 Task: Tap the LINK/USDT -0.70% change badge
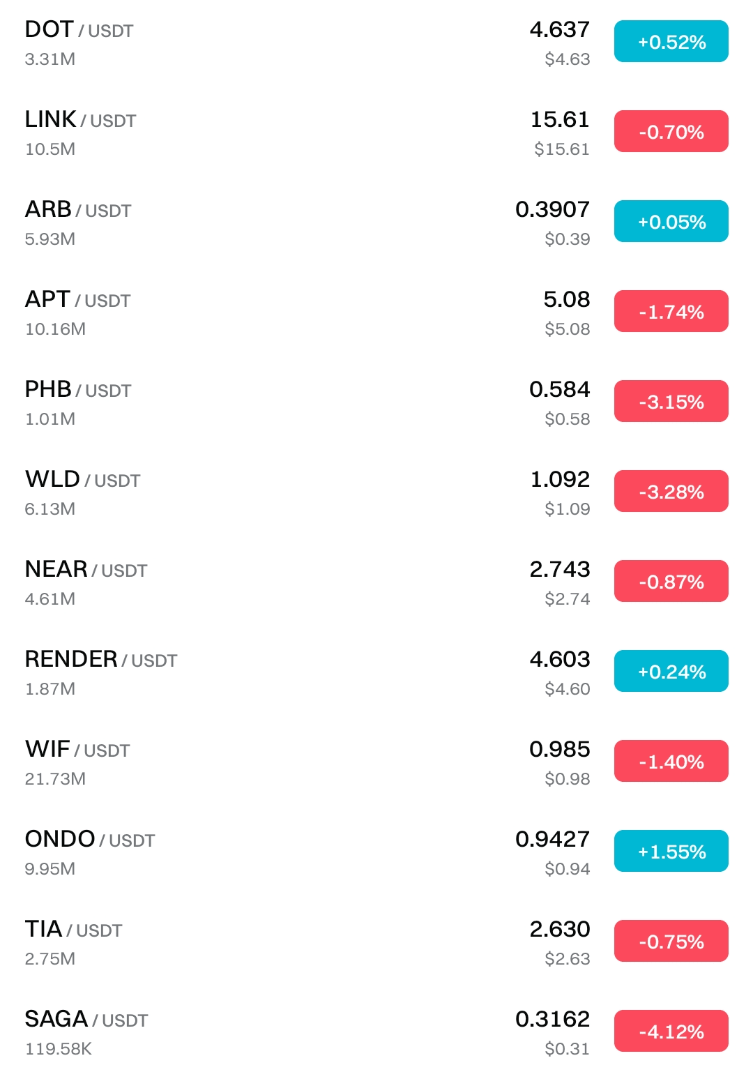[671, 132]
